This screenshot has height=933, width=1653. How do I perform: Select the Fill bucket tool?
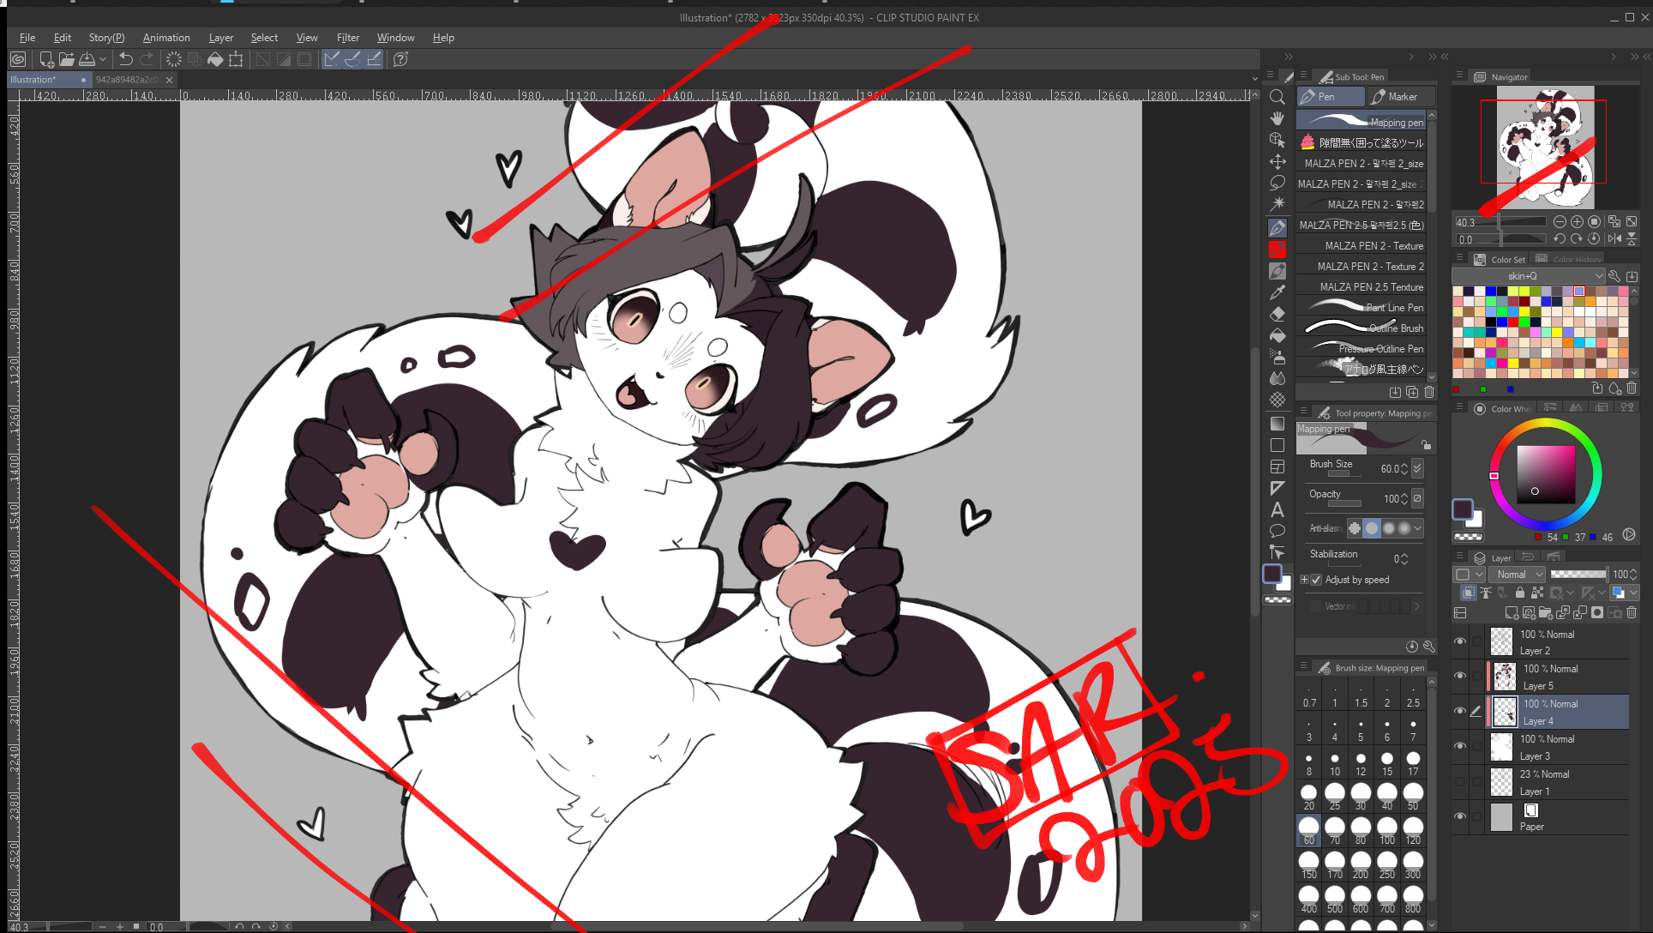click(x=1277, y=335)
